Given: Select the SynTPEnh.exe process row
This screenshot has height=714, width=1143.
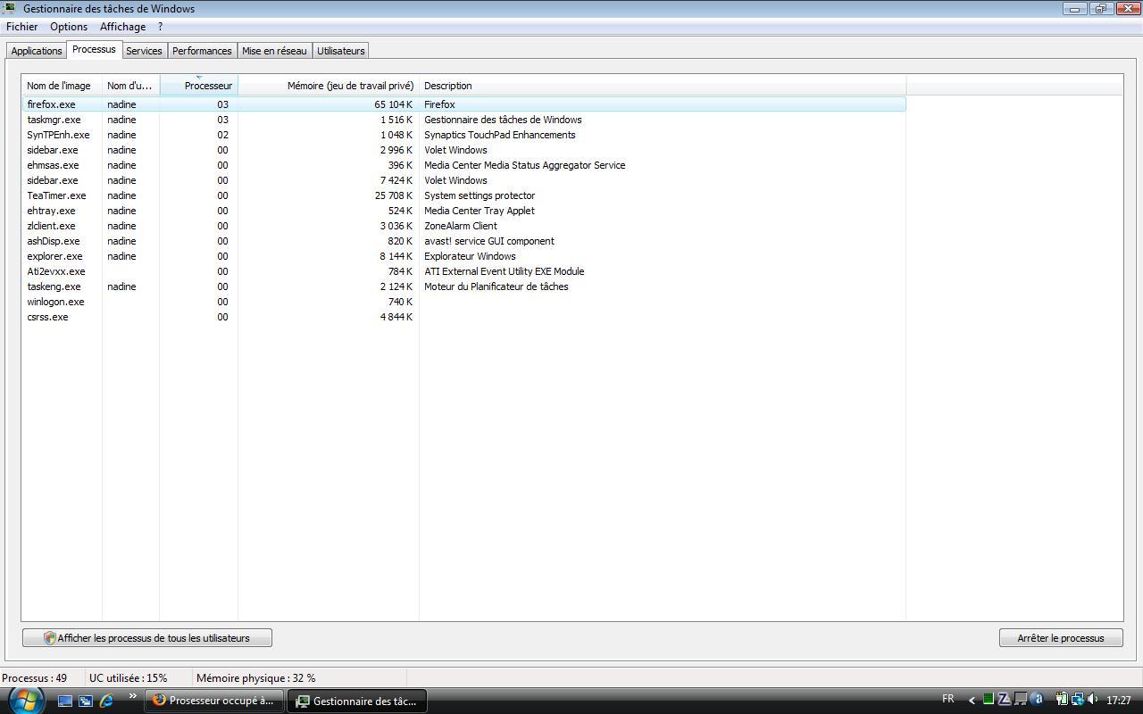Looking at the screenshot, I should coord(464,135).
